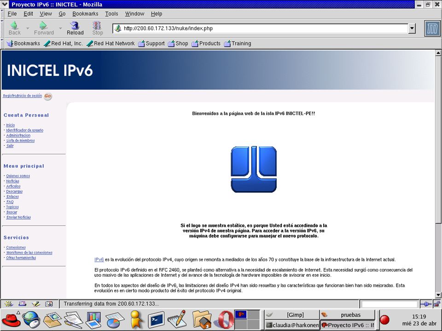Open the Noticias link

click(x=13, y=181)
